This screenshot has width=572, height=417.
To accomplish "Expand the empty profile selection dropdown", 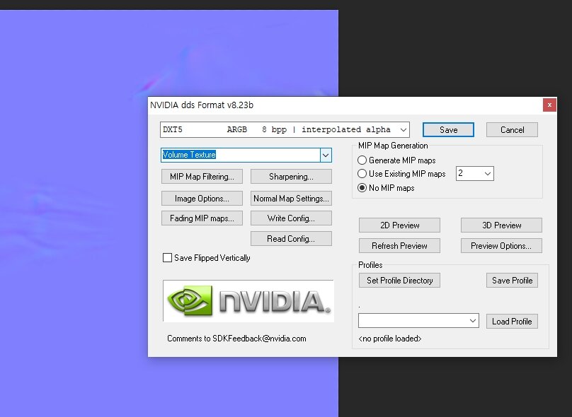I will (418, 321).
